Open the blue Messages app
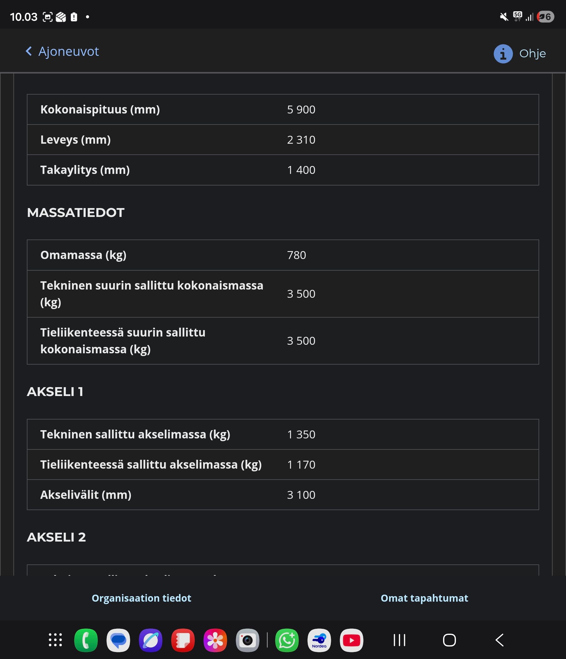This screenshot has height=659, width=566. (118, 640)
